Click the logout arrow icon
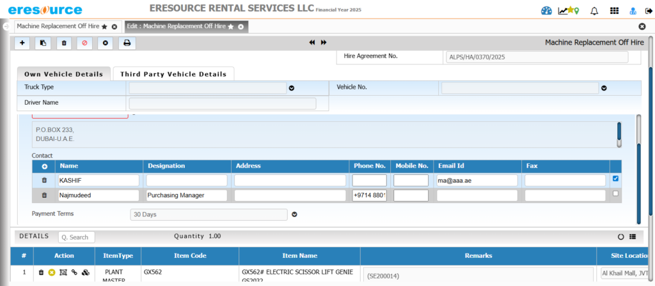Screen dimensions: 655x286 point(649,10)
